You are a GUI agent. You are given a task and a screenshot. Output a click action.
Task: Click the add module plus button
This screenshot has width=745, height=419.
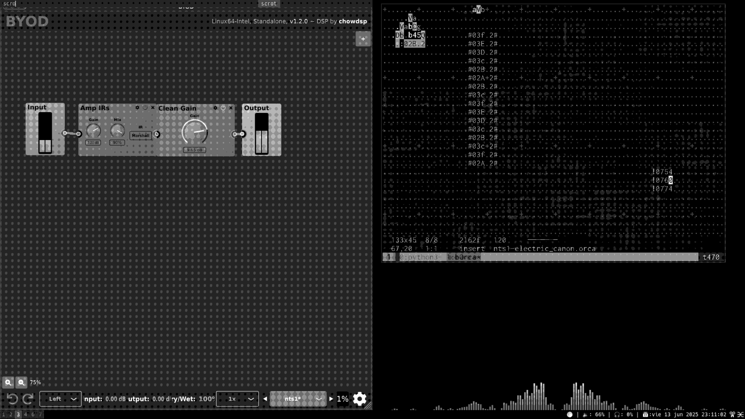point(363,39)
